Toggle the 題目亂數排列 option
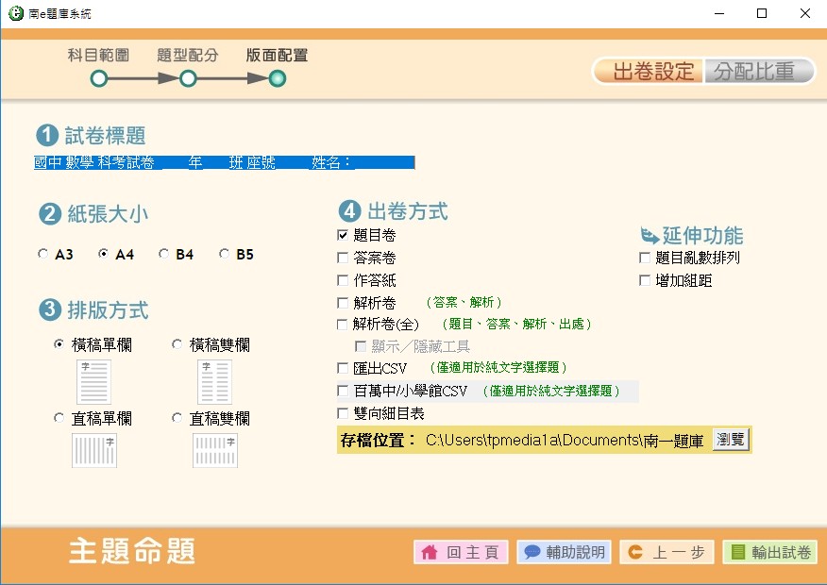The width and height of the screenshot is (827, 585). [646, 258]
